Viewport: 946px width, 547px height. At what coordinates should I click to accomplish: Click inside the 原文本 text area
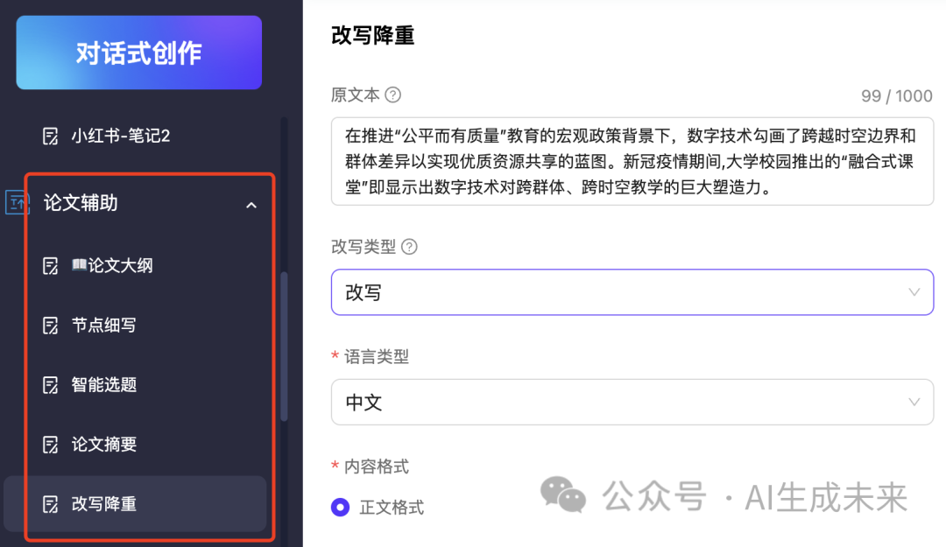pos(632,162)
